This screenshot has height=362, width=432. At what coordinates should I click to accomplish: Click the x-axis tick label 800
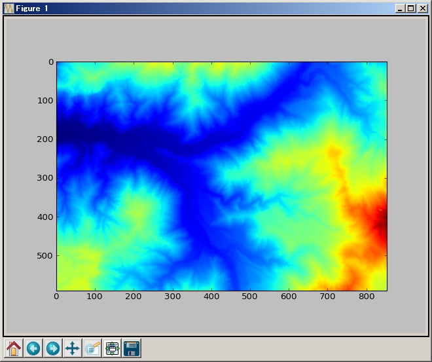(366, 297)
